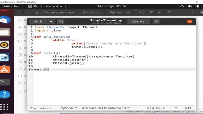
Task: Click the volume speaker icon
Action: click(x=190, y=6)
